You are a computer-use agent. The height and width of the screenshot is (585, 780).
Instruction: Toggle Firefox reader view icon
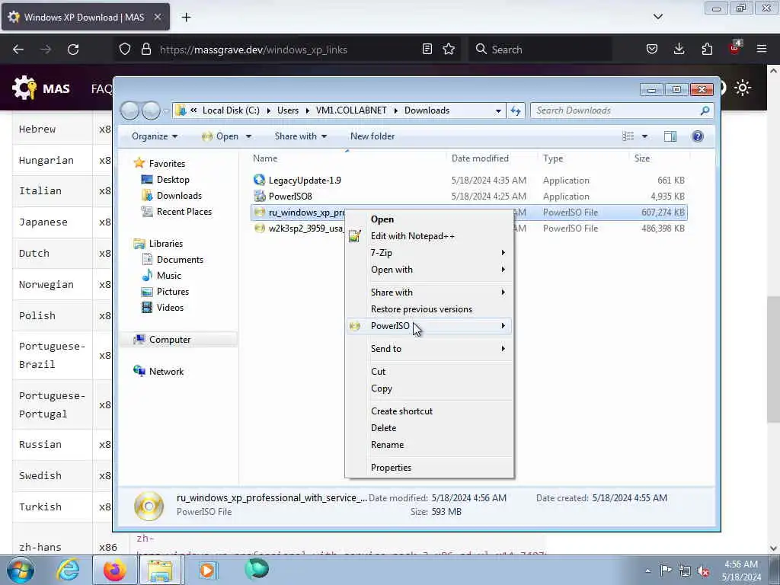pyautogui.click(x=427, y=49)
